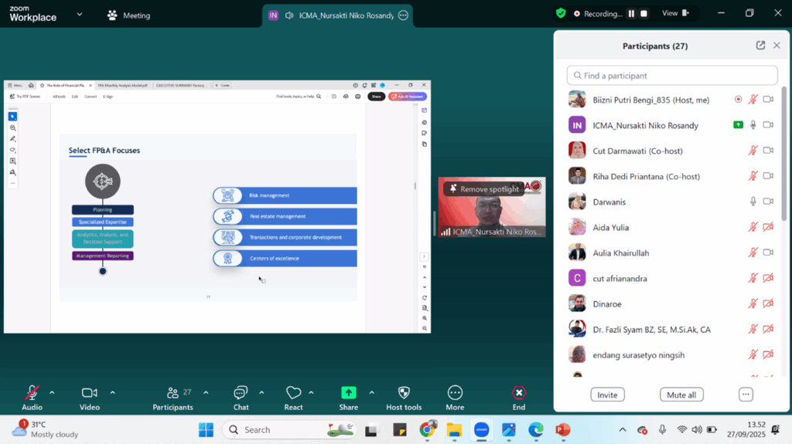Click the Mute all button

click(x=681, y=395)
